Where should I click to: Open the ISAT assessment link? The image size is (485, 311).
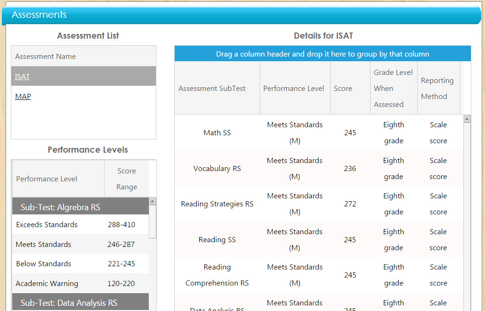[22, 76]
